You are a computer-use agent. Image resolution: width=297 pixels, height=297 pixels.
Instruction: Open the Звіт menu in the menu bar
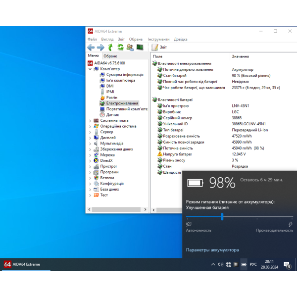click(x=121, y=39)
